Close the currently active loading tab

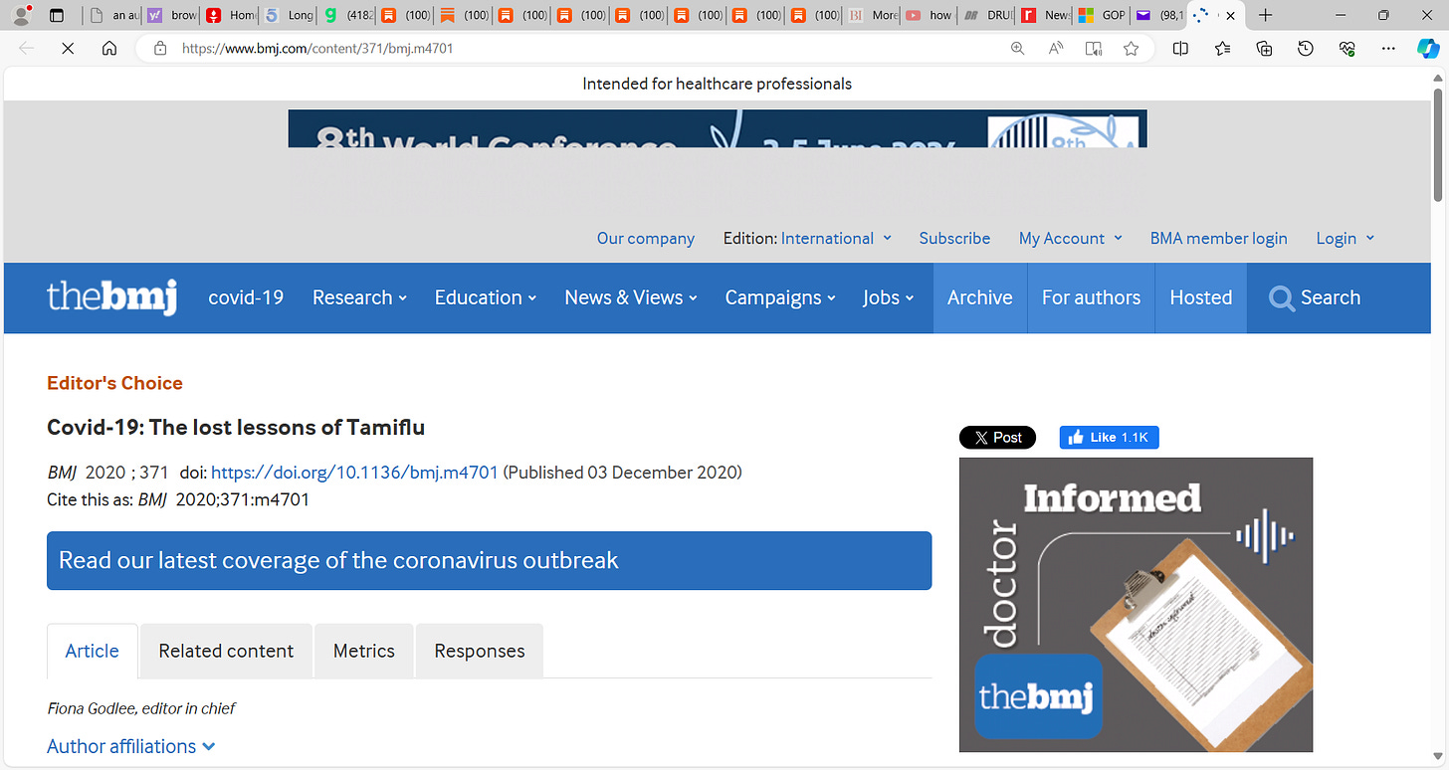pos(1231,15)
